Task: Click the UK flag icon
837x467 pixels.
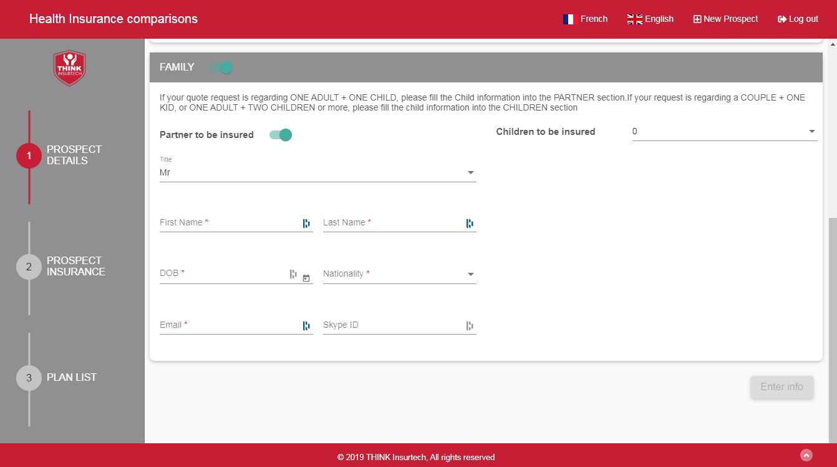Action: 634,19
